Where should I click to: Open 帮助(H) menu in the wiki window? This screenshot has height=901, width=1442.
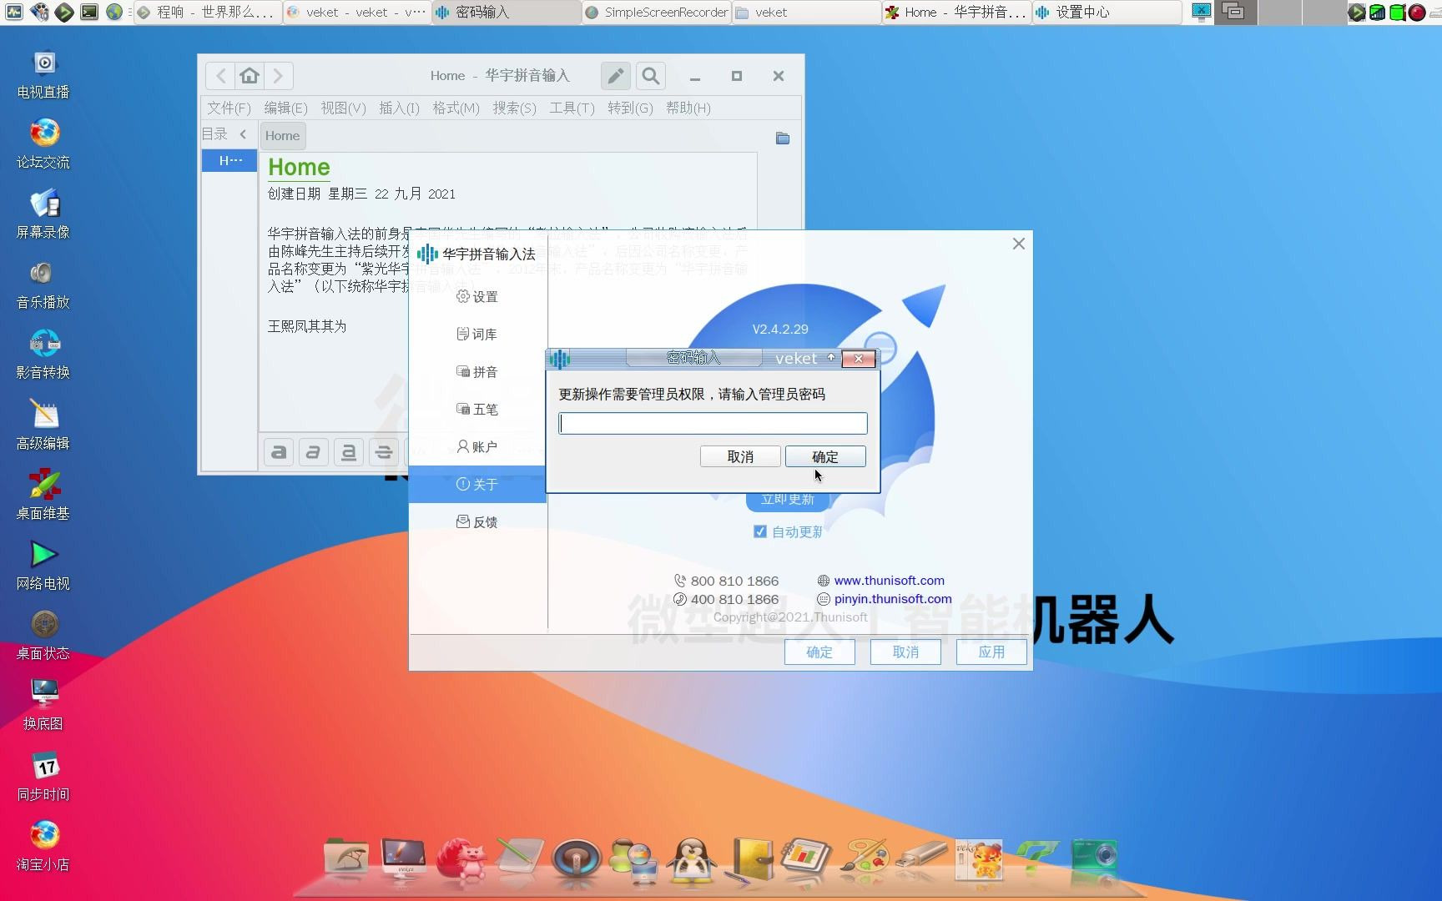pos(688,108)
